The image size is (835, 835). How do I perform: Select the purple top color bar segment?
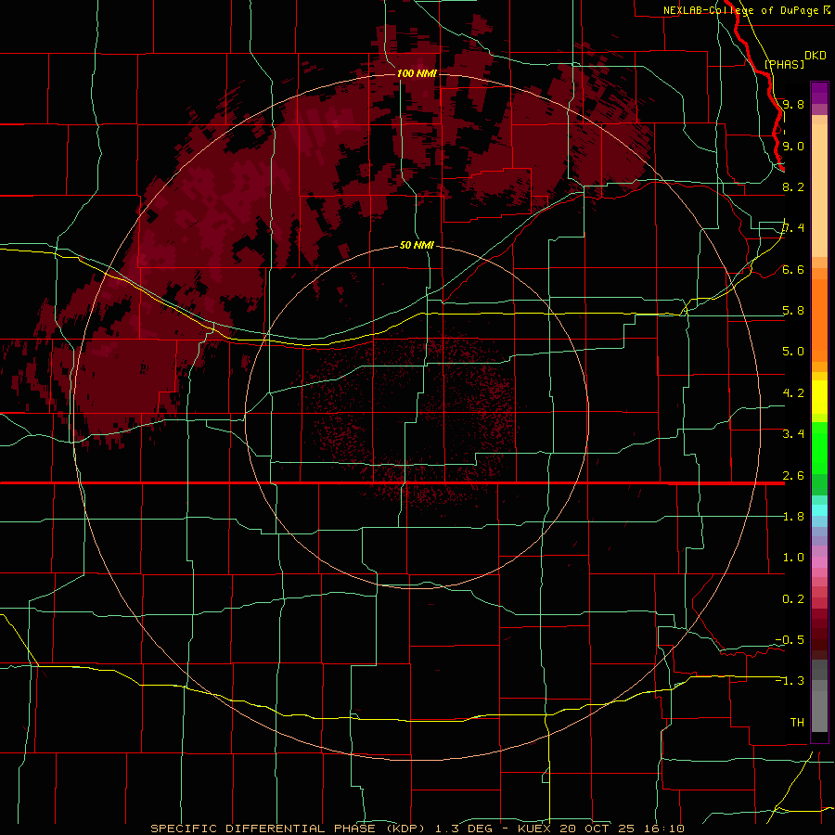819,93
